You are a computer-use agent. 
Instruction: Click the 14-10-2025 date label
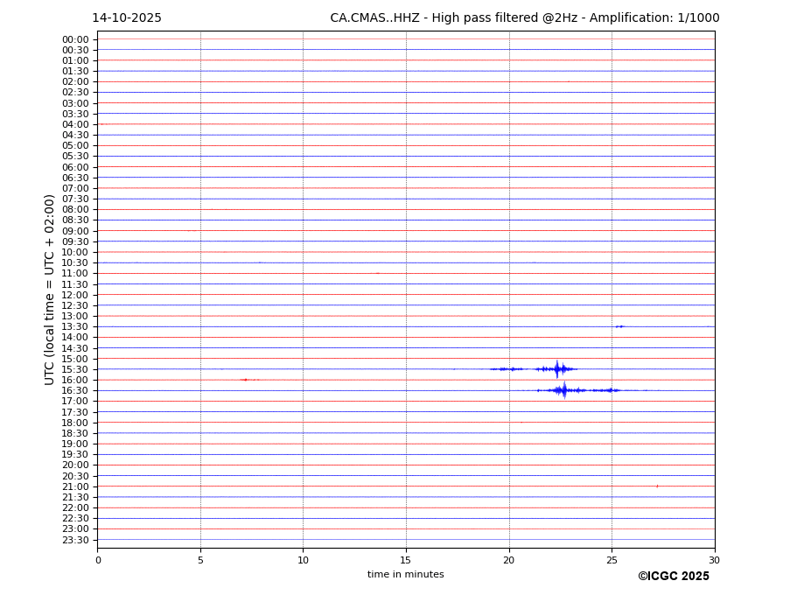tap(127, 18)
